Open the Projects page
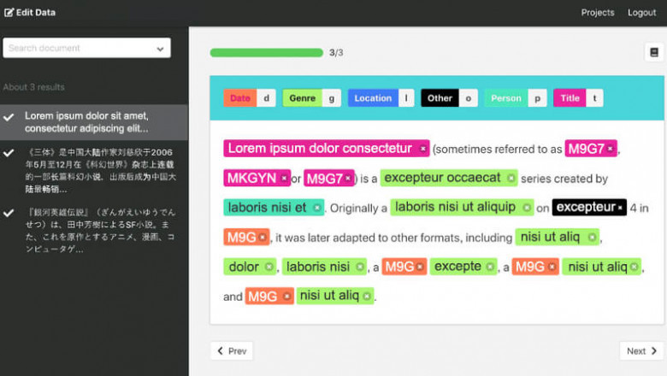Screen dimensions: 667x376 (x=598, y=13)
